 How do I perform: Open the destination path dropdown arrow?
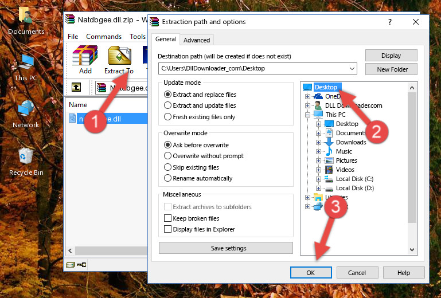click(352, 69)
